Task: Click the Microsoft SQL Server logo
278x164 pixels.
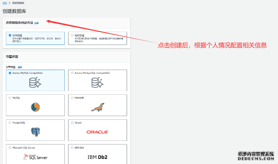Action: pos(35,157)
